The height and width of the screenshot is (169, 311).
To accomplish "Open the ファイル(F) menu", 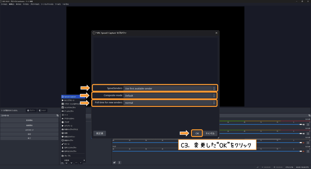I will pyautogui.click(x=4, y=4).
